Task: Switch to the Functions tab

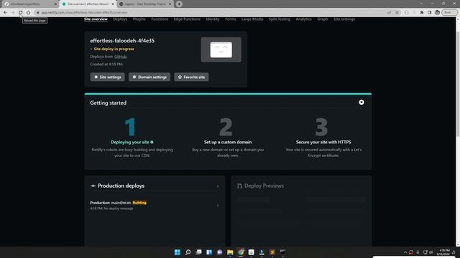Action: coord(160,19)
